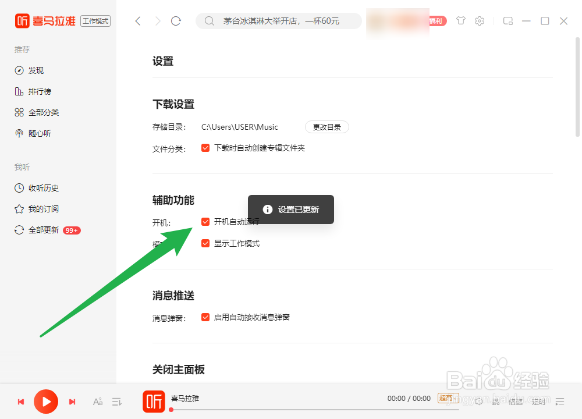The height and width of the screenshot is (419, 582).
Task: Browse 全部分类 categories
Action: coord(38,112)
